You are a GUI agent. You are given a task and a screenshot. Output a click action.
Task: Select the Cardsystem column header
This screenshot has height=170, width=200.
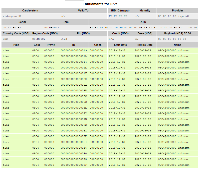click(30, 10)
